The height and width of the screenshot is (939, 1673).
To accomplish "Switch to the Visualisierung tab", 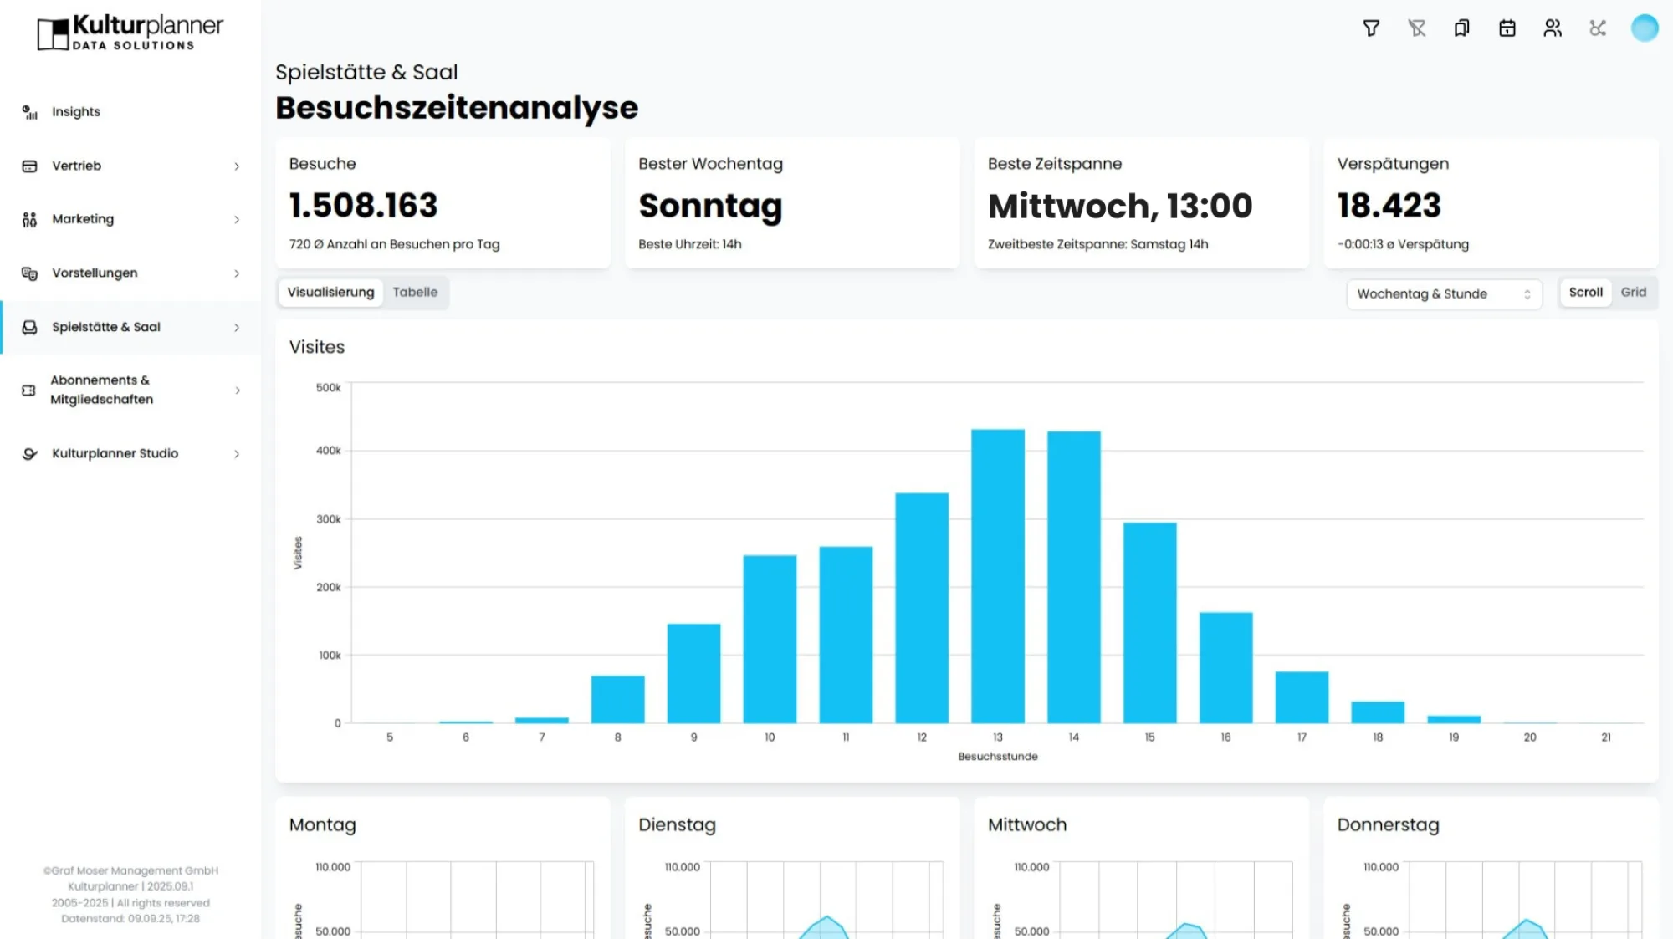I will 330,292.
